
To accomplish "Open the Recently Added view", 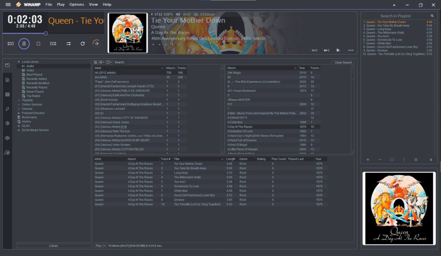I will click(37, 79).
